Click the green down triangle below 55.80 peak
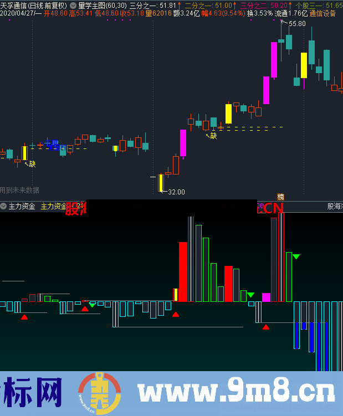This screenshot has height=416, width=343. [296, 256]
